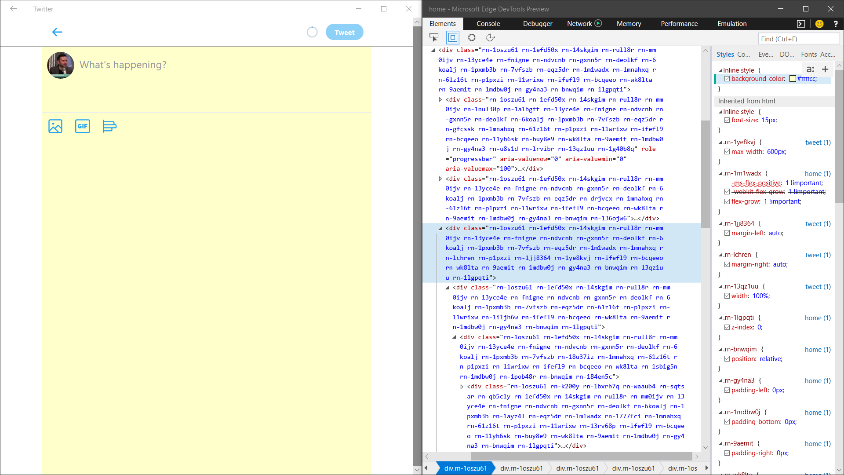
Task: Expand the progressbar div node
Action: coord(440,99)
